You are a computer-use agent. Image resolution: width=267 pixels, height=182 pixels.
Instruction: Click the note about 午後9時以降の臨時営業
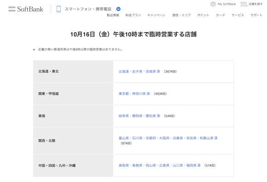(x=81, y=50)
